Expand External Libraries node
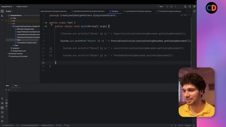This screenshot has width=226, height=127. click(x=7, y=54)
